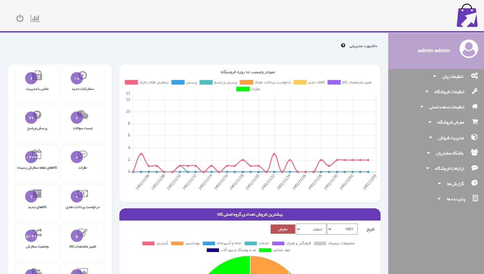Open the year 1401 dropdown
Image resolution: width=484 pixels, height=274 pixels.
(x=342, y=229)
